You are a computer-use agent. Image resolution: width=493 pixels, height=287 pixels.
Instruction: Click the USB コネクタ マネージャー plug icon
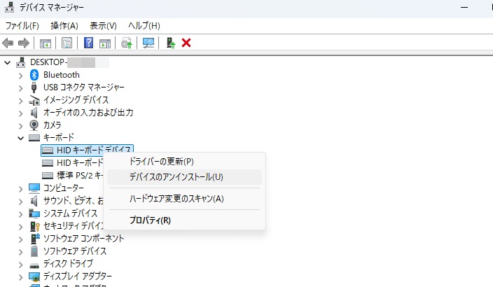pyautogui.click(x=34, y=87)
